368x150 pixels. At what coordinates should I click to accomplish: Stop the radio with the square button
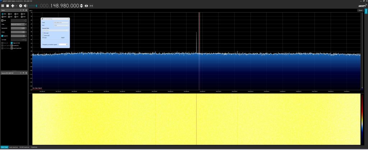tap(8, 6)
